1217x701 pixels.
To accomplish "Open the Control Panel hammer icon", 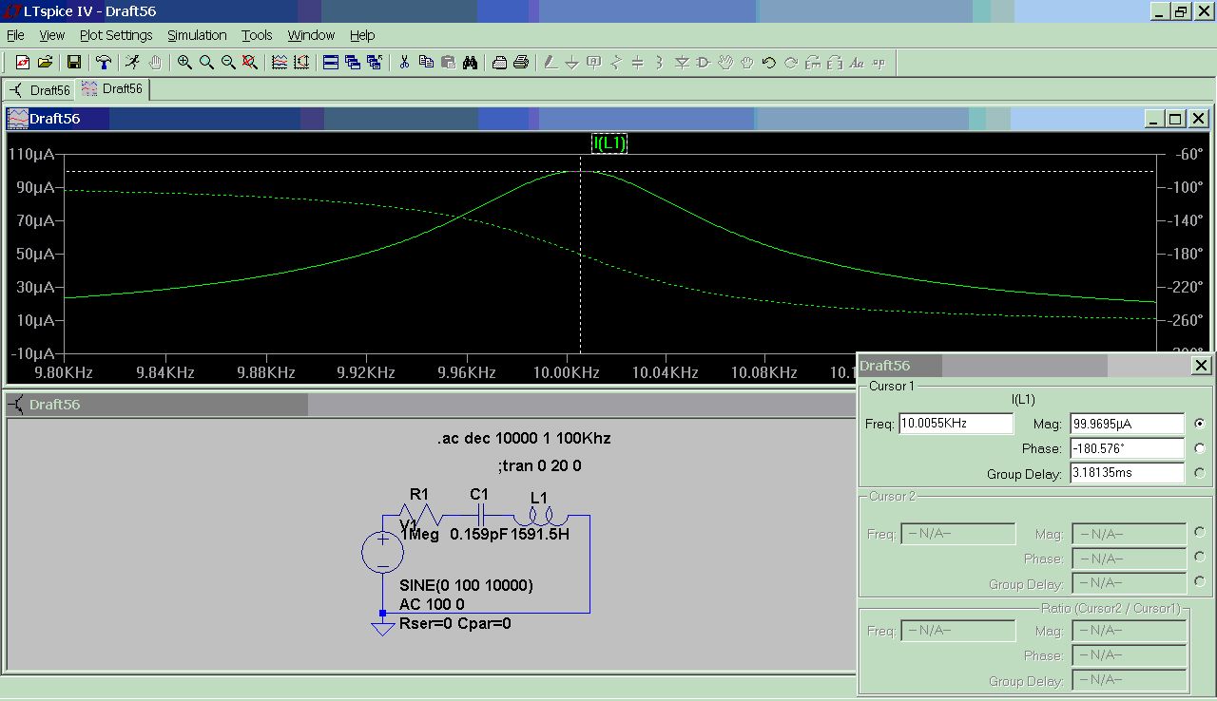I will pos(103,63).
